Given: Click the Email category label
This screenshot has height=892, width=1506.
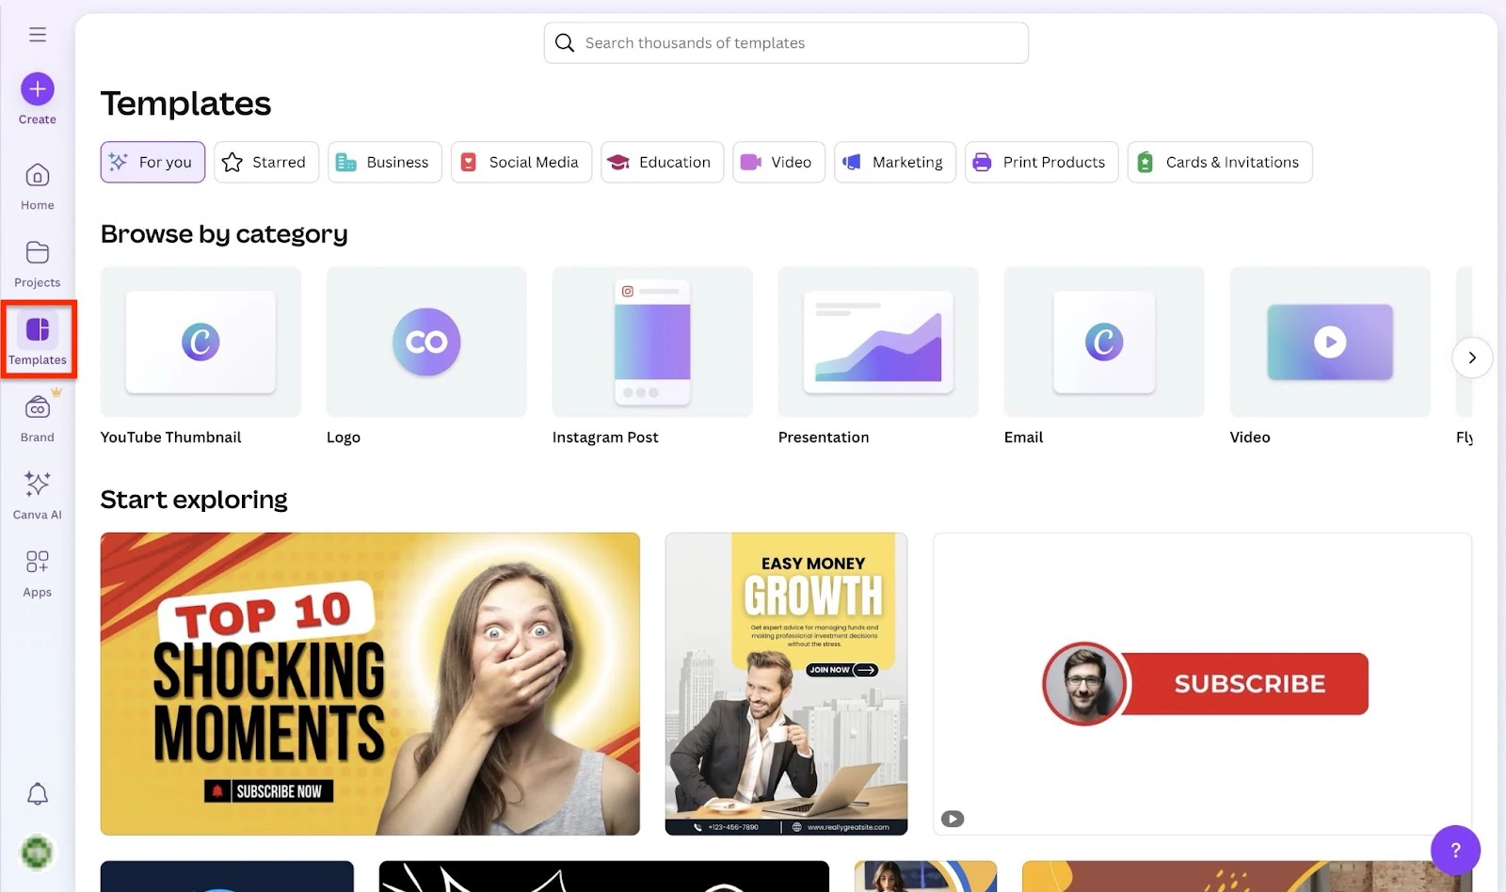Looking at the screenshot, I should tap(1024, 438).
